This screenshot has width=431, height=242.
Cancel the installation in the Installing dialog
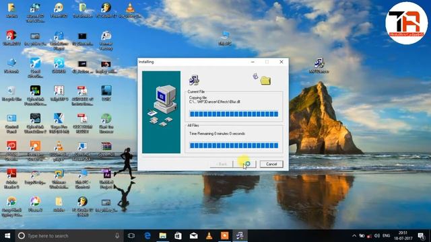pos(271,164)
